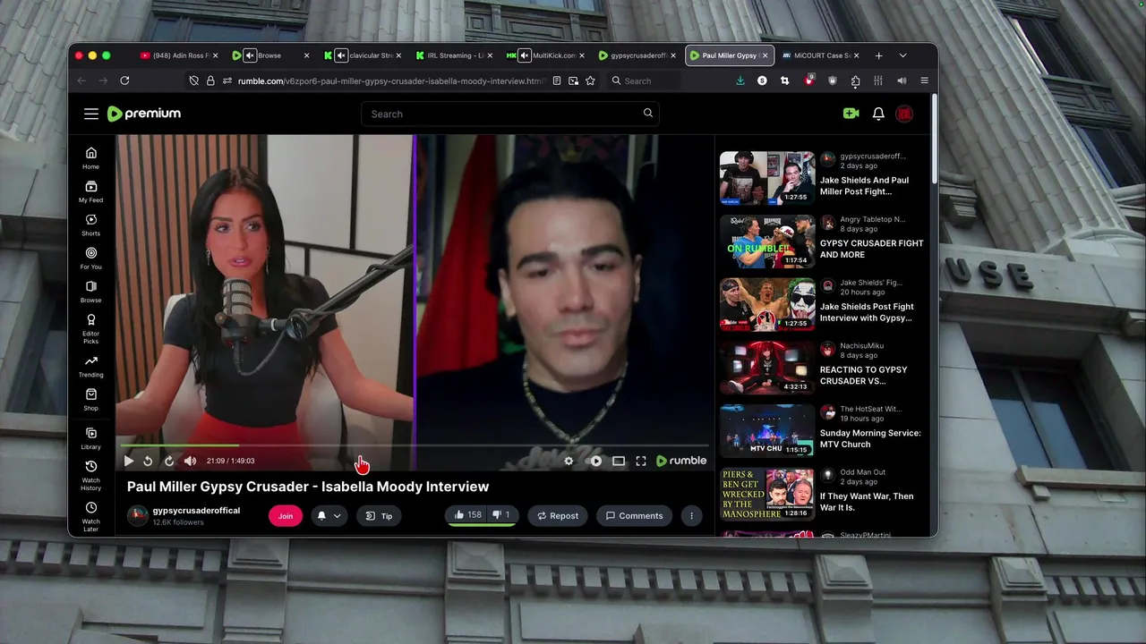
Task: Toggle autoplay switch in the player
Action: (595, 461)
